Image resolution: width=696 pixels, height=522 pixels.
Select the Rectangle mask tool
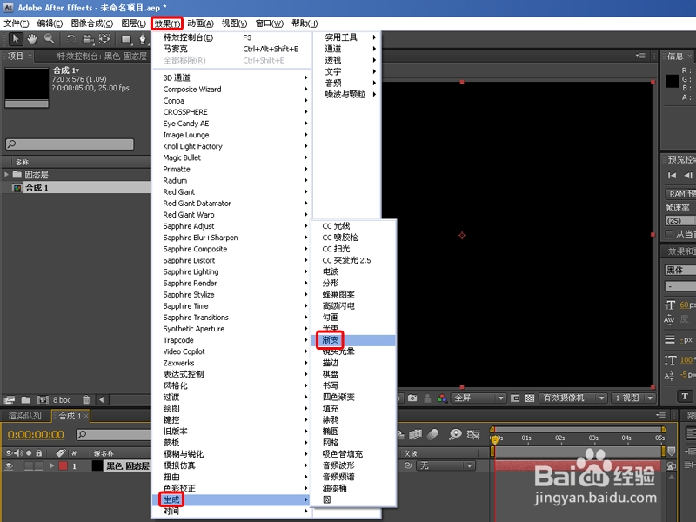[x=126, y=39]
